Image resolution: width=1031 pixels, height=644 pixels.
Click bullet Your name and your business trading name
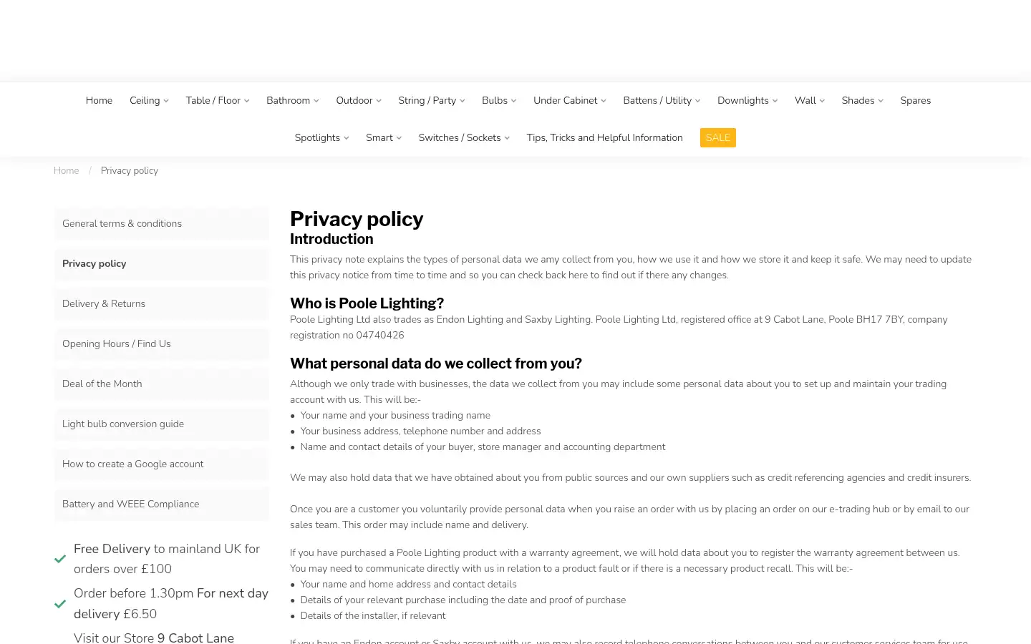tap(395, 415)
